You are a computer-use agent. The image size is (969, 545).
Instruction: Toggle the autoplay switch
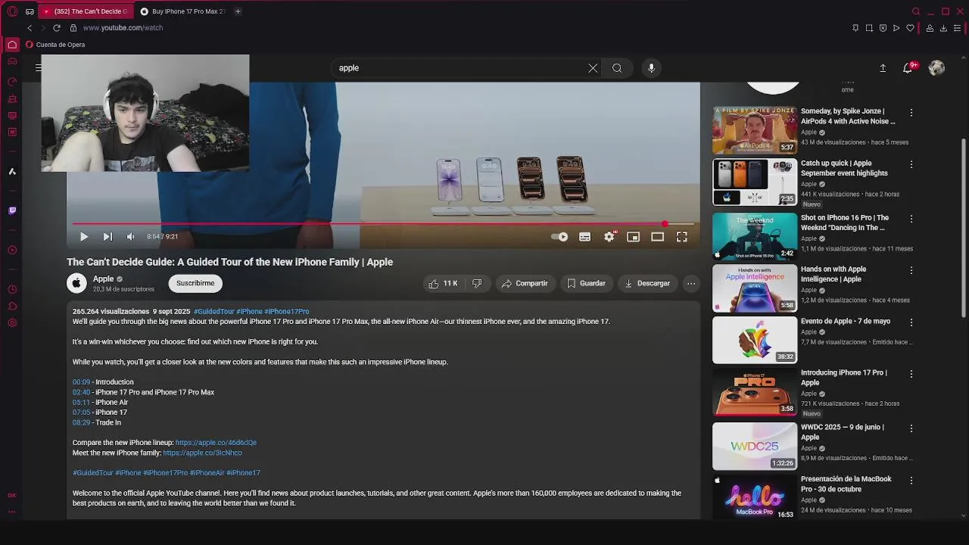[559, 237]
